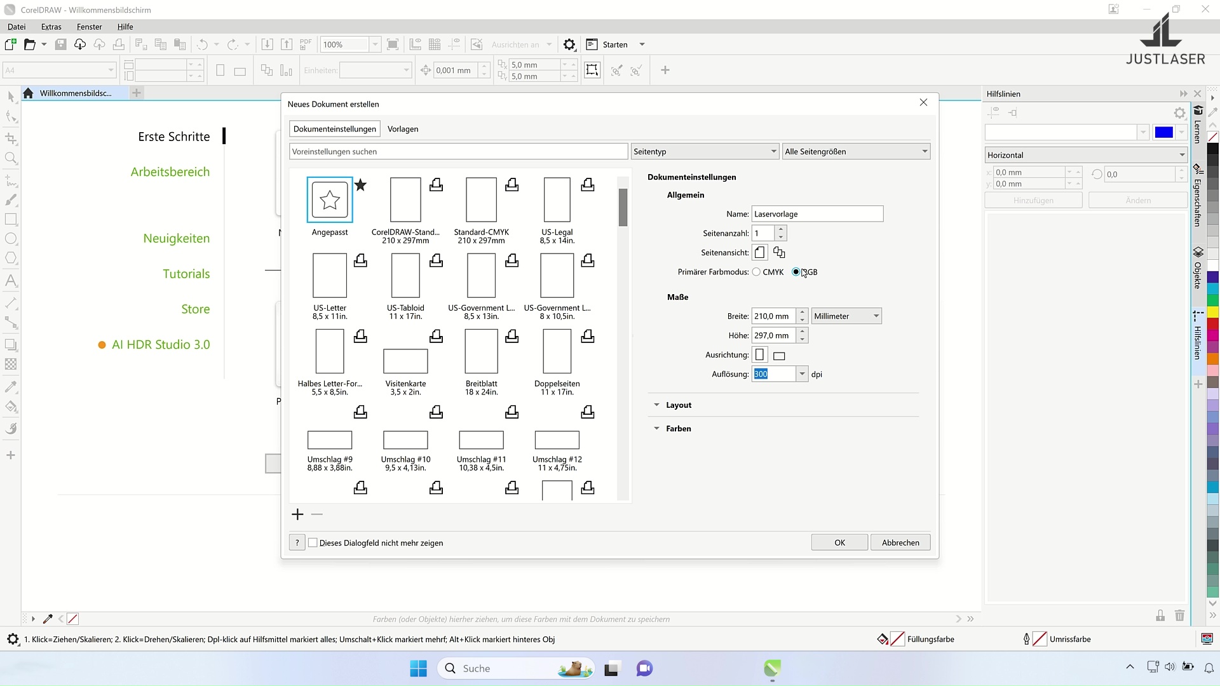
Task: Select the Zoom tool in toolbox
Action: click(11, 158)
